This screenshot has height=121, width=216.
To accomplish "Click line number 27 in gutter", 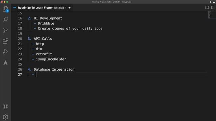I will click(x=20, y=75).
